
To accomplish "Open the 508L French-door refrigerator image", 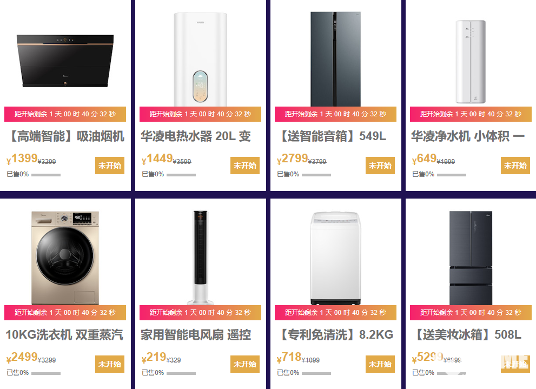I will point(471,258).
